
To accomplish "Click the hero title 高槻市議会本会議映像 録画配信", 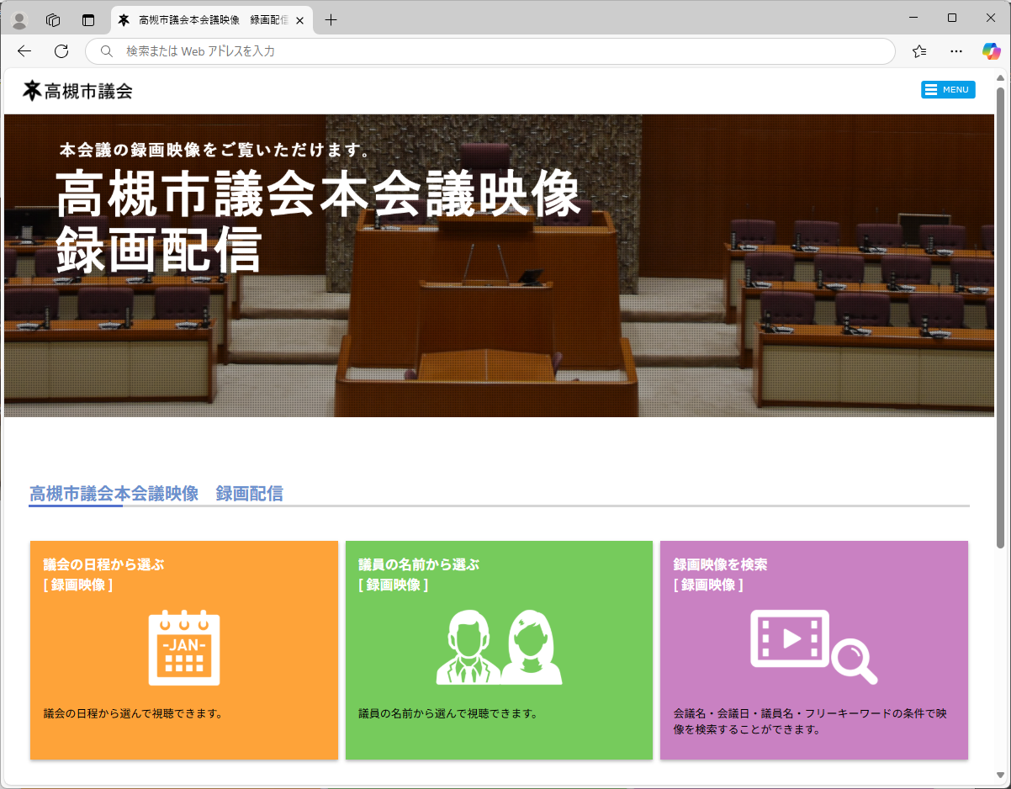I will [x=319, y=221].
